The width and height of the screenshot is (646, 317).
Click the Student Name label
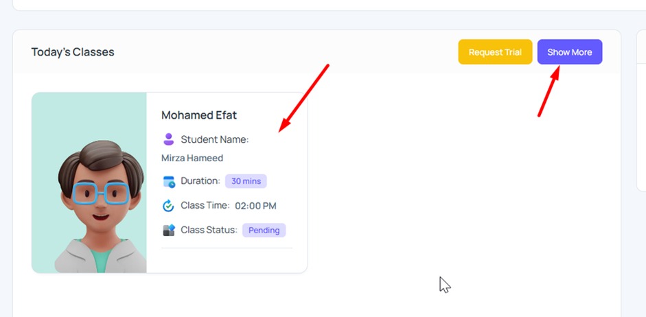[x=215, y=139]
